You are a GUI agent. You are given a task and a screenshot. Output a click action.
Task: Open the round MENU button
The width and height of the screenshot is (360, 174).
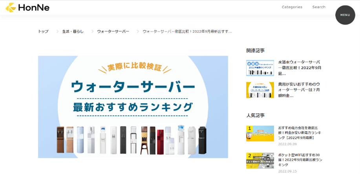pyautogui.click(x=345, y=15)
